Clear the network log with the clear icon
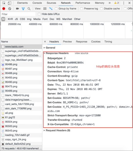This screenshot has width=133, height=151. click(10, 9)
